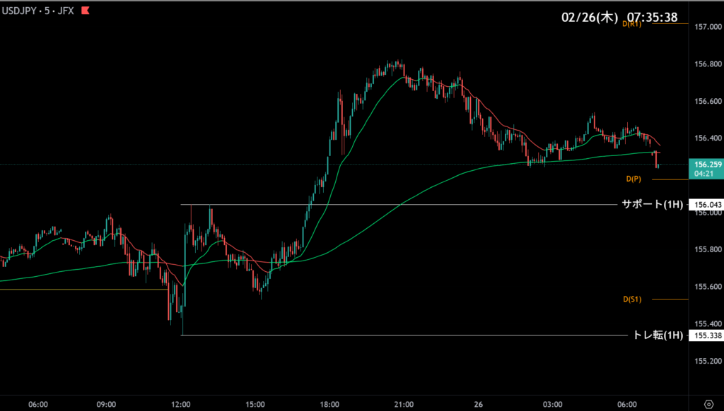Select the D(R1) resistance pivot label
This screenshot has height=411, width=724.
631,24
